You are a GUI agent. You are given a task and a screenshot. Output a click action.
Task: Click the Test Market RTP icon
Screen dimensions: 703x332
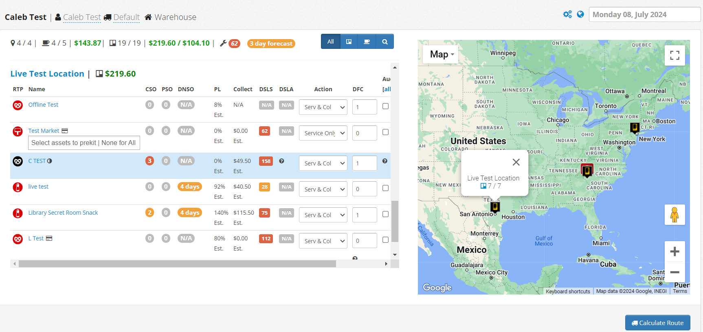coord(18,132)
